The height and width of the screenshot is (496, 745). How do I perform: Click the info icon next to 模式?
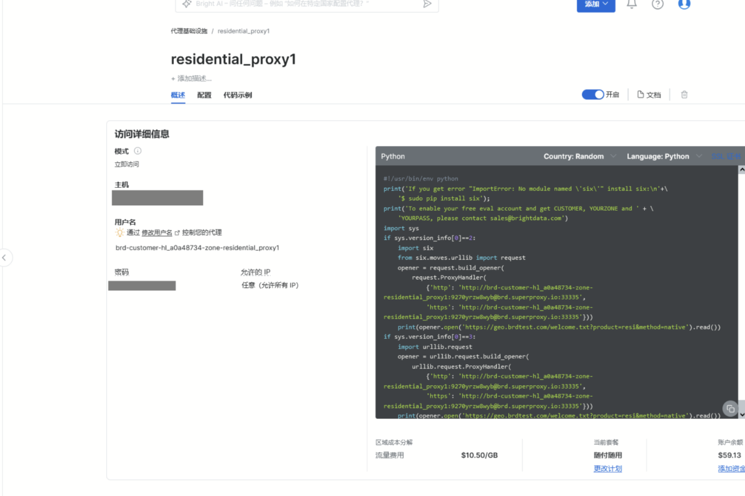(138, 151)
